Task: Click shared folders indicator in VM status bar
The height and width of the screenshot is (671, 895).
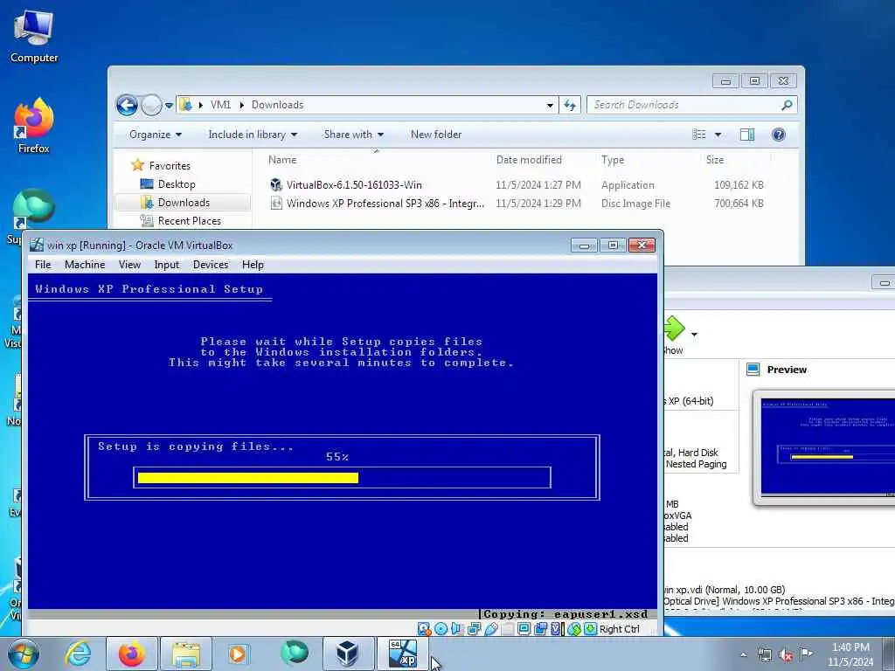Action: [x=508, y=629]
